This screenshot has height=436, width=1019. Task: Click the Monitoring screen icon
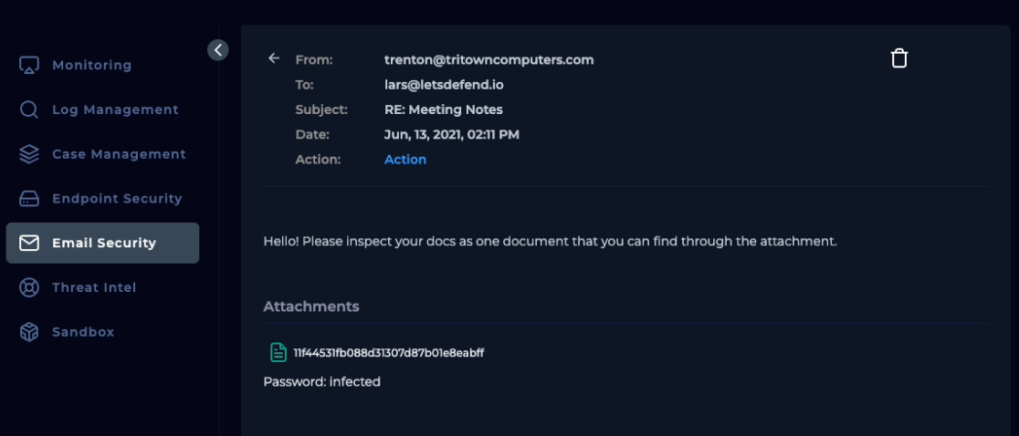click(x=29, y=66)
